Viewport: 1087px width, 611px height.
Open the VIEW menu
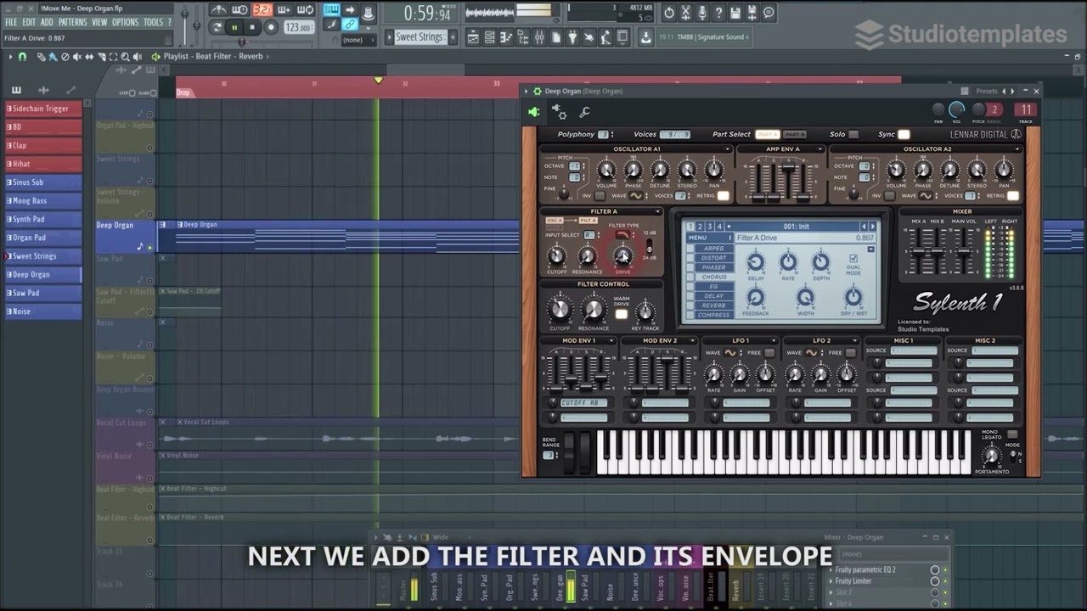point(99,22)
